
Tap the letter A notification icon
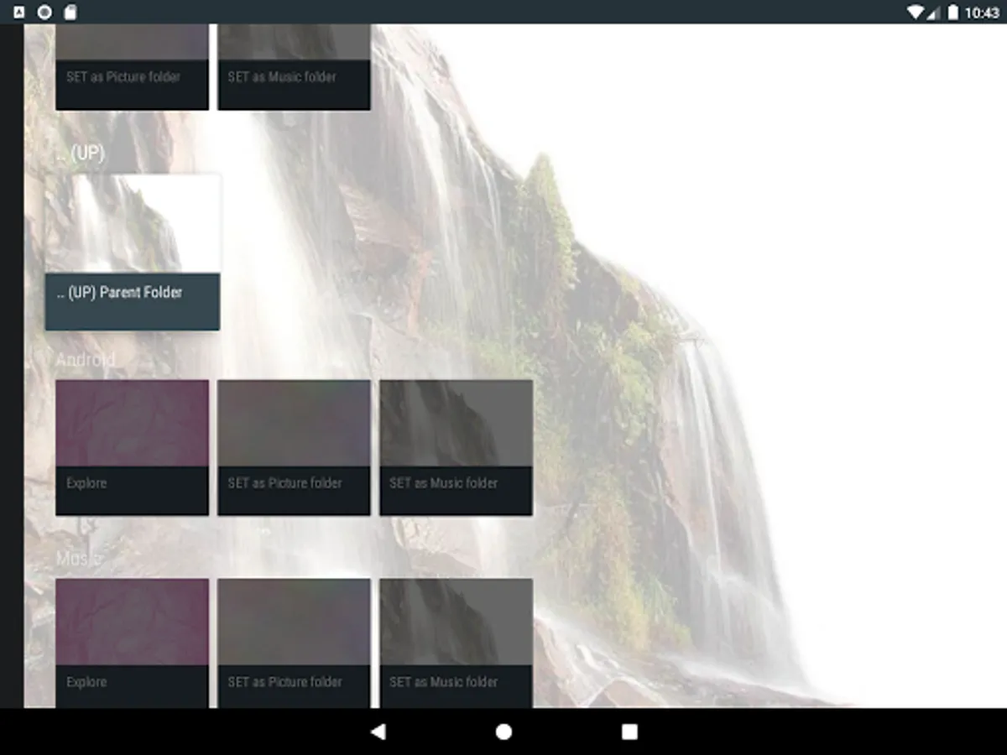coord(19,12)
